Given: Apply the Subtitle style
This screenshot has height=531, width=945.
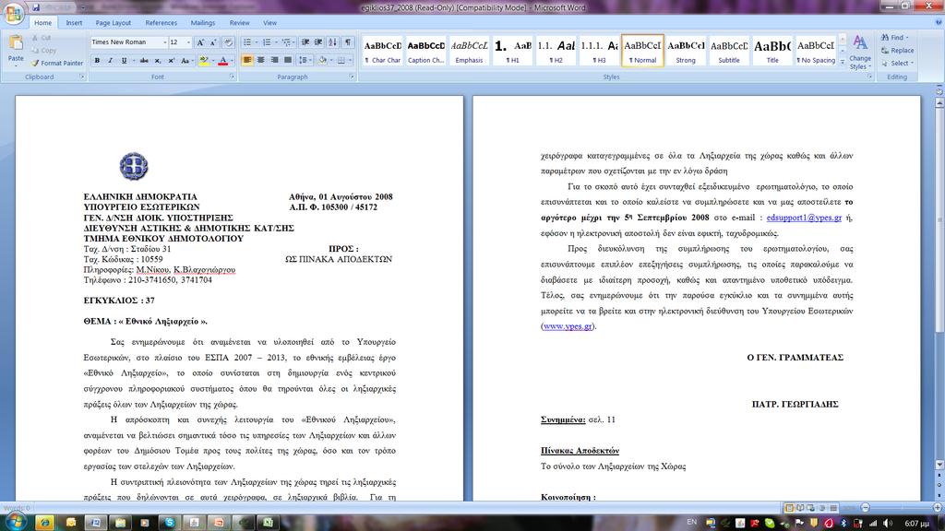Looking at the screenshot, I should (x=729, y=52).
